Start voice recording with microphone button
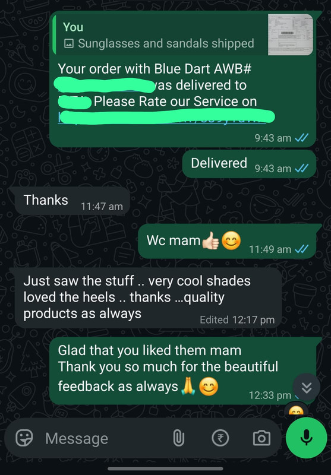Viewport: 331px width, 475px height. tap(306, 438)
